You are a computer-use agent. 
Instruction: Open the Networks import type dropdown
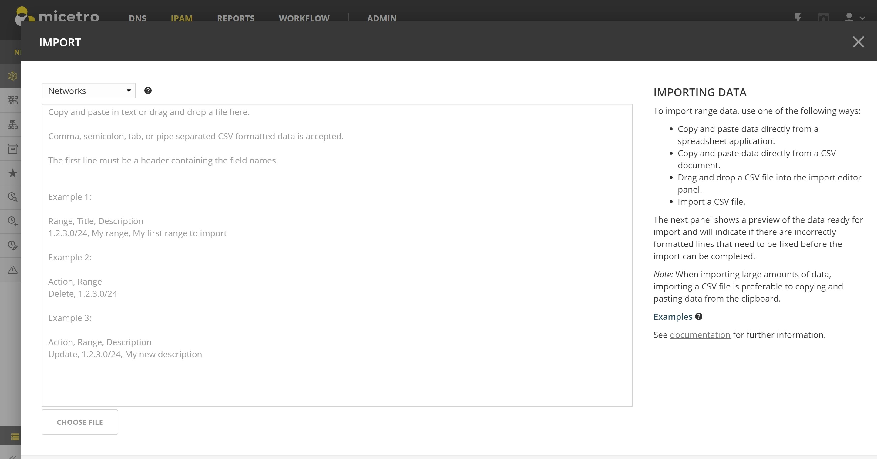click(89, 91)
